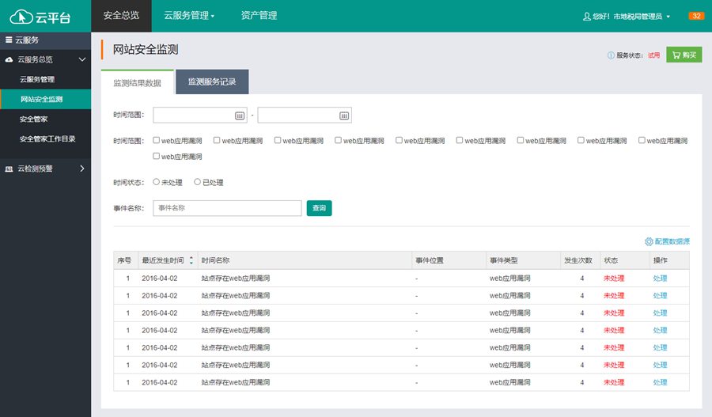Open the 云服务管理 dropdown menu
This screenshot has width=712, height=417.
pos(189,15)
